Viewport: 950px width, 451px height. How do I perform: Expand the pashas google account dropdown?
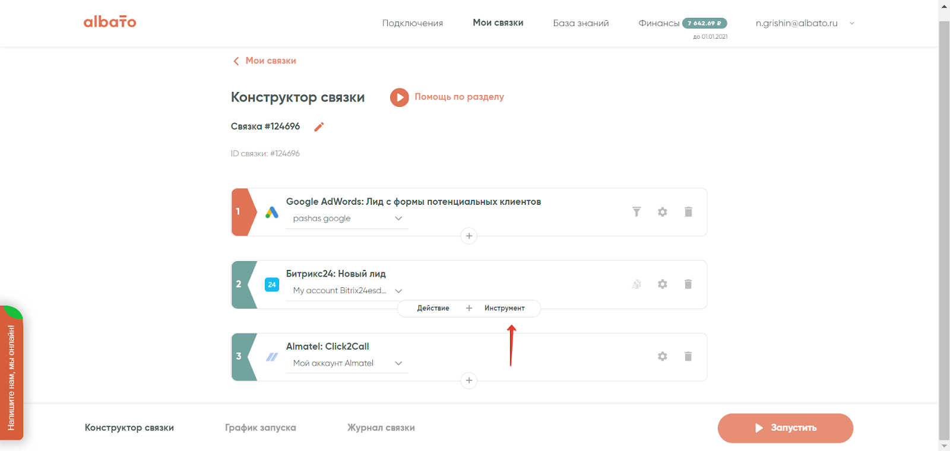click(x=398, y=218)
